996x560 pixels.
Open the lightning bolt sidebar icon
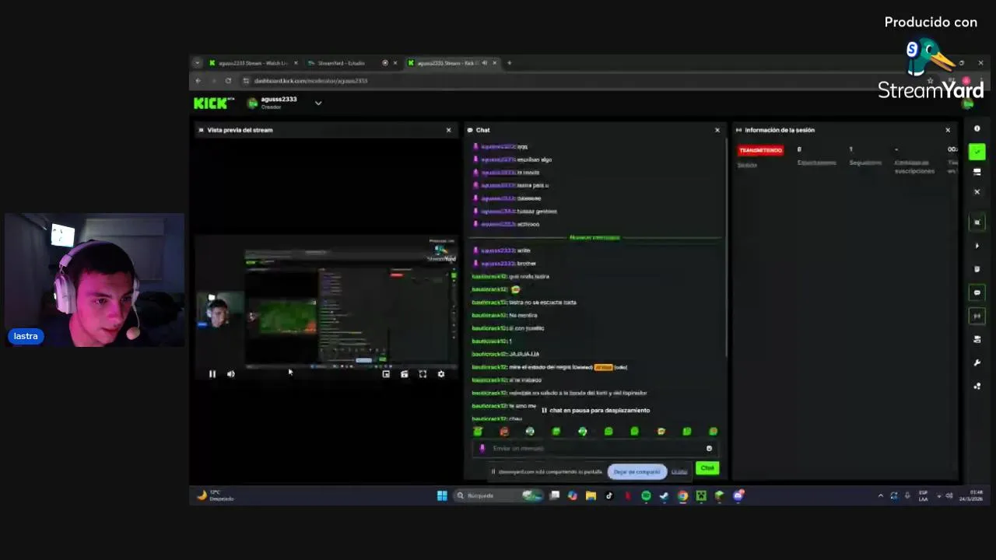[x=977, y=246]
